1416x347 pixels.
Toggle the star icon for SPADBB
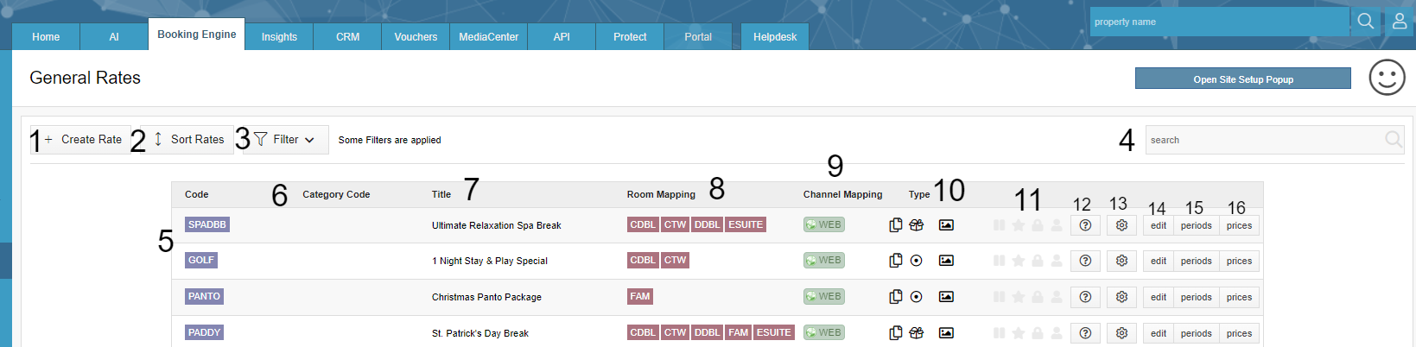coord(1019,225)
